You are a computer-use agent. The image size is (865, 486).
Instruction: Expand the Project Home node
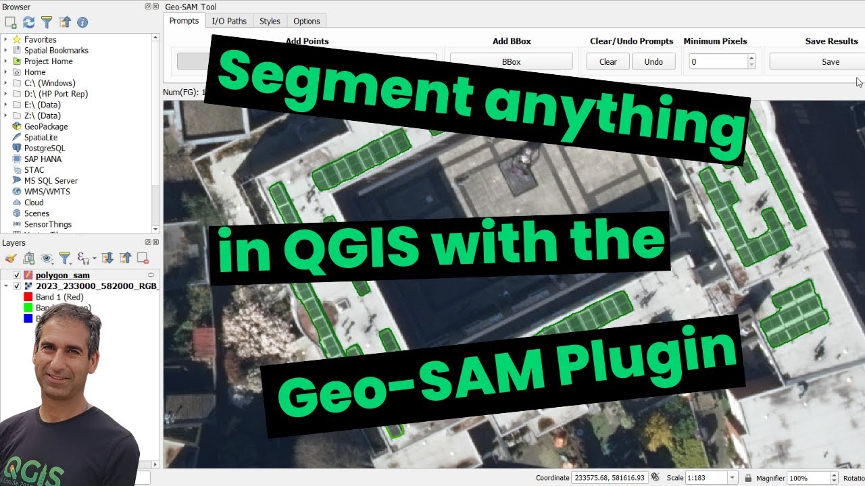5,61
